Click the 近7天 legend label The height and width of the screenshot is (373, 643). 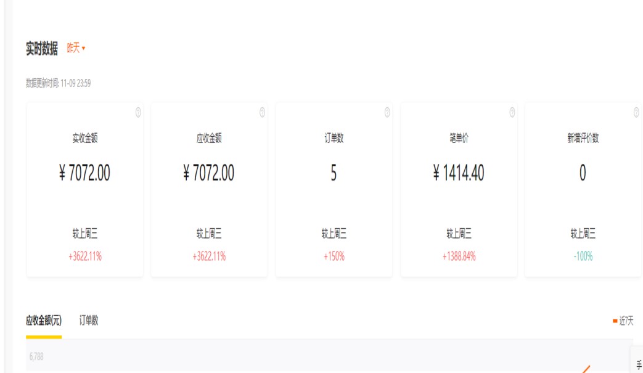pyautogui.click(x=626, y=321)
